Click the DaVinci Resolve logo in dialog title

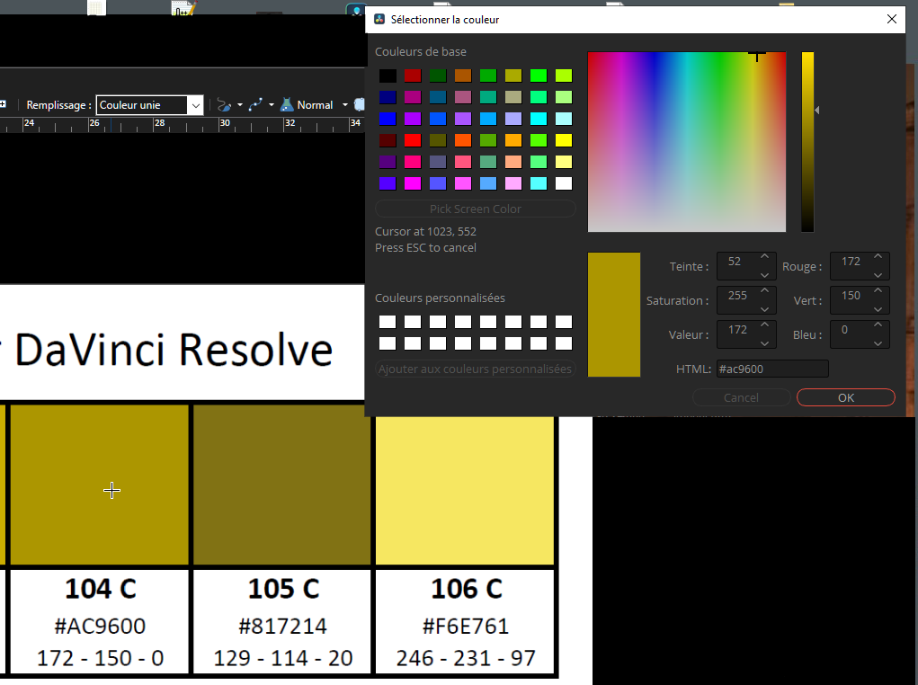(379, 19)
